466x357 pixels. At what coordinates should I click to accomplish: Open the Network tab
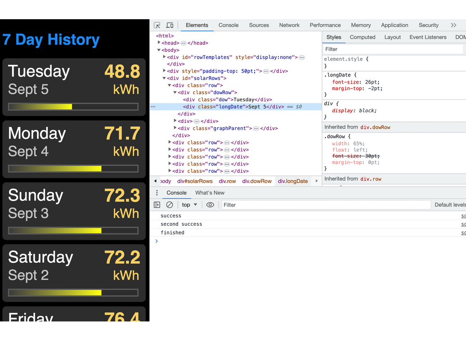click(289, 25)
